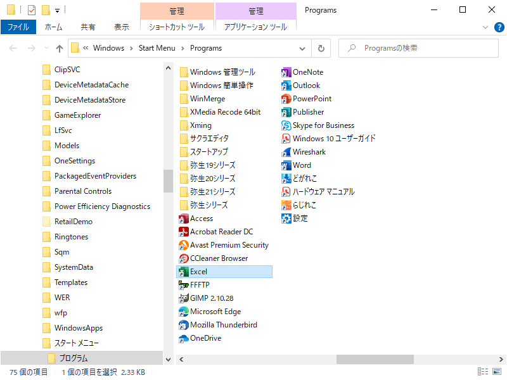Click the Excel shortcut icon

(x=184, y=272)
